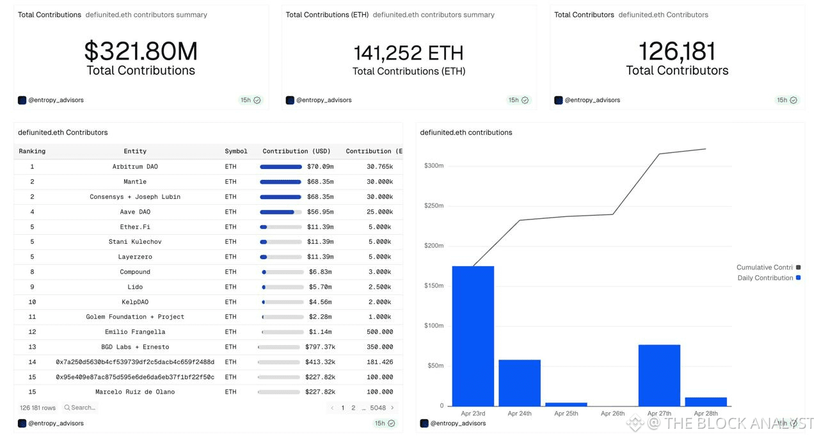Click Arbitrum DAO contribution progress bar
The height and width of the screenshot is (439, 819).
coord(281,167)
